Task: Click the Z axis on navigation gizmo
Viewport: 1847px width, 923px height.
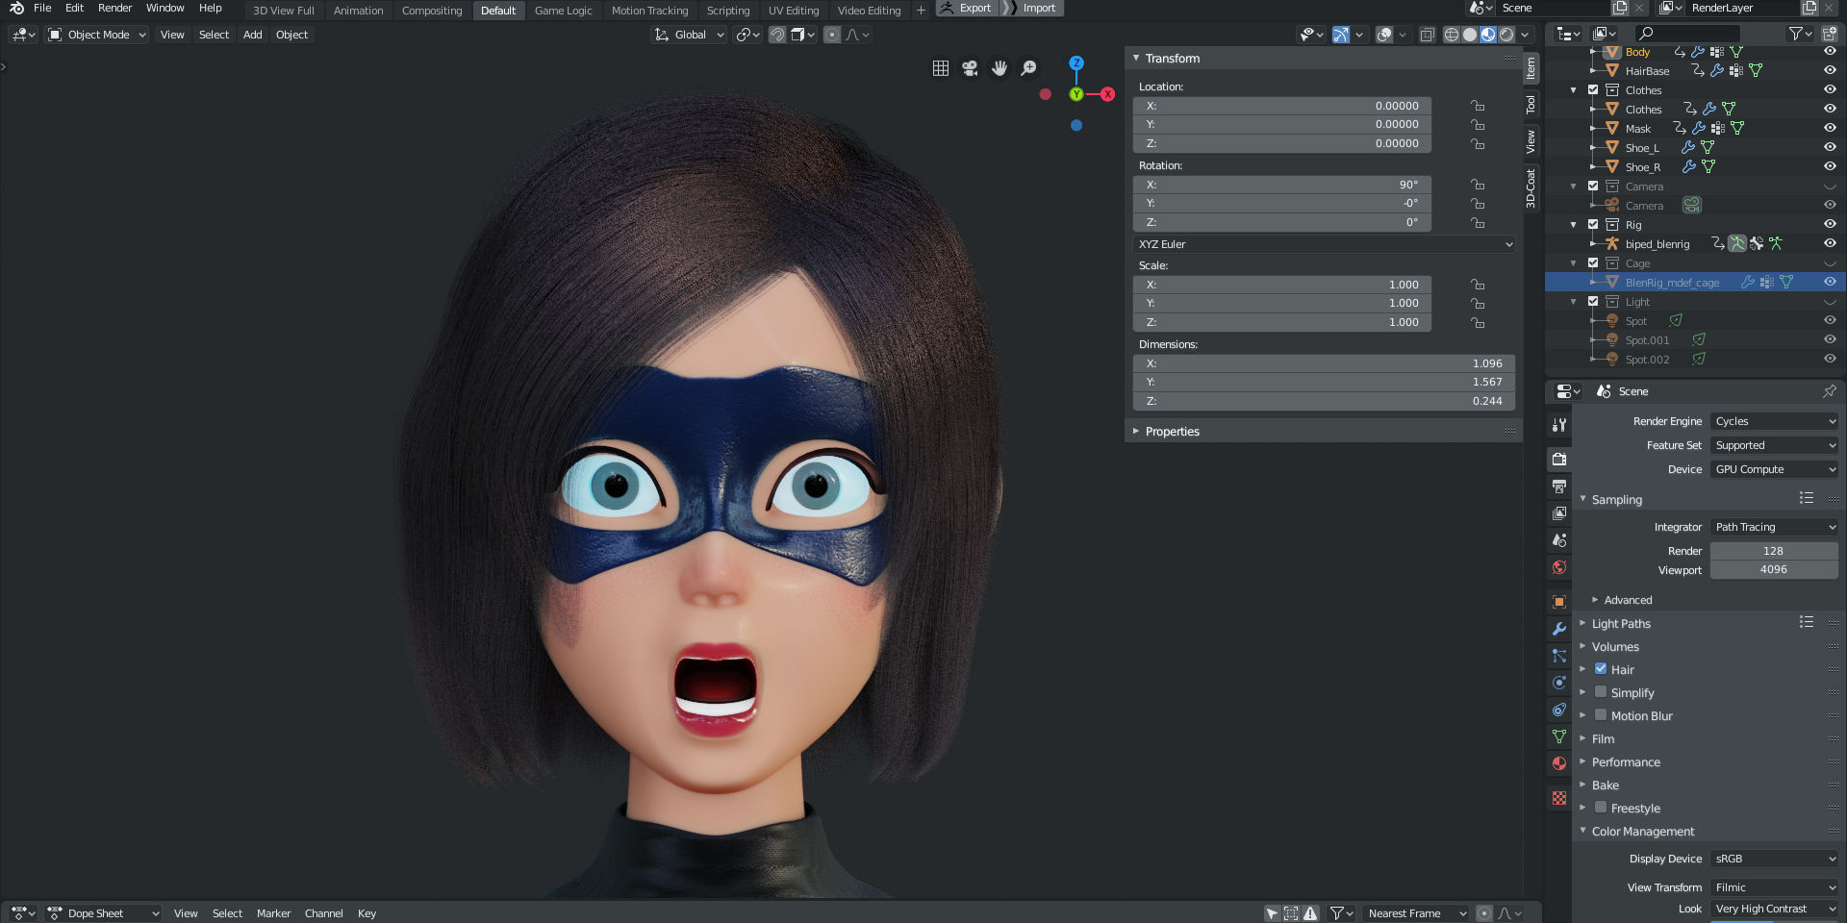Action: (x=1076, y=62)
